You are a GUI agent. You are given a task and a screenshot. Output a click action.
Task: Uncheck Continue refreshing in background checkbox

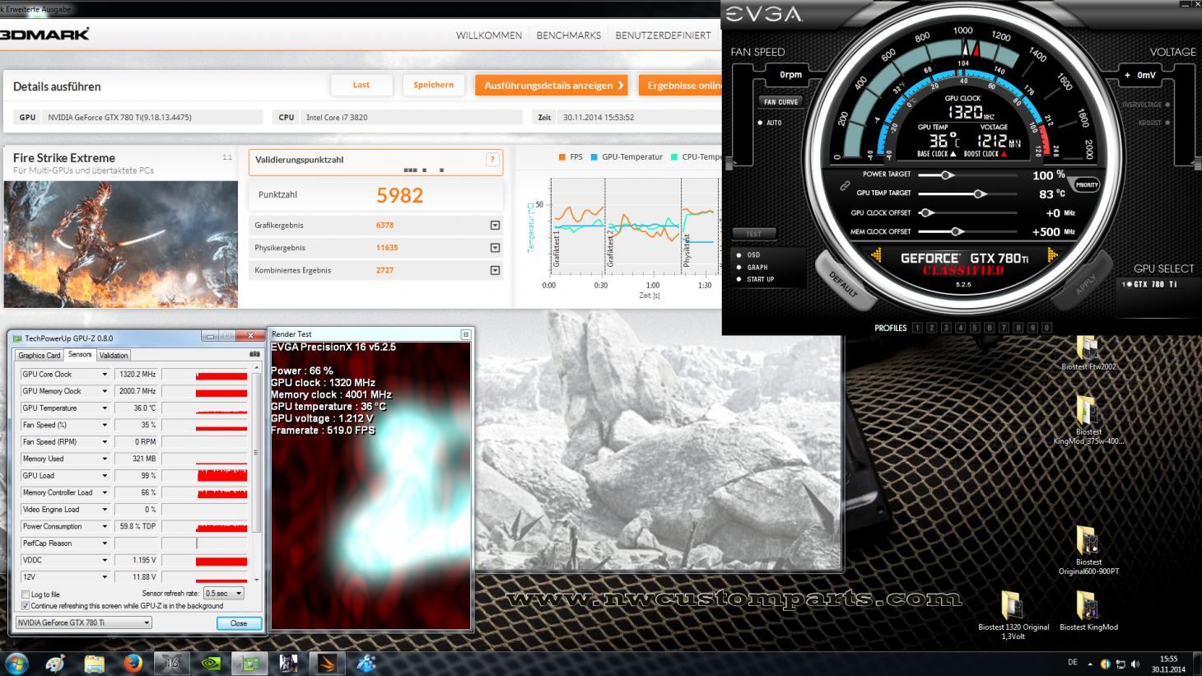[x=26, y=606]
